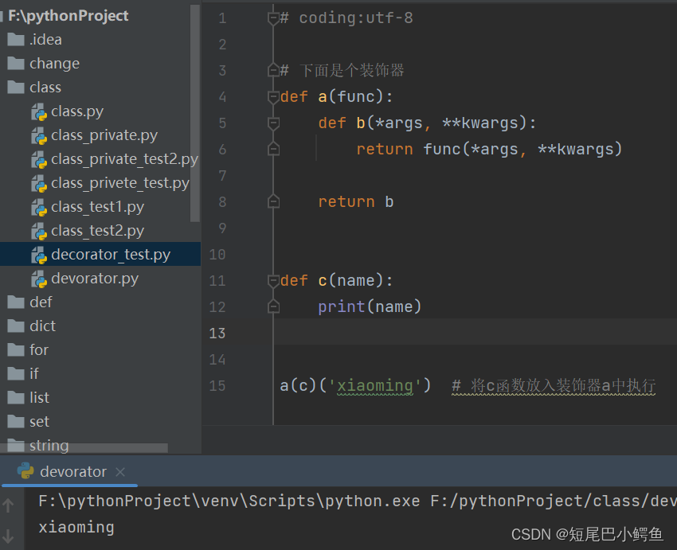
Task: Click the class_private.py file icon
Action: [39, 135]
